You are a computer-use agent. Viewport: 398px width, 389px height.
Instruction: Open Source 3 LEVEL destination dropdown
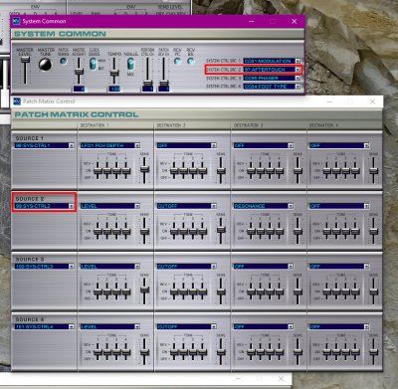110,267
